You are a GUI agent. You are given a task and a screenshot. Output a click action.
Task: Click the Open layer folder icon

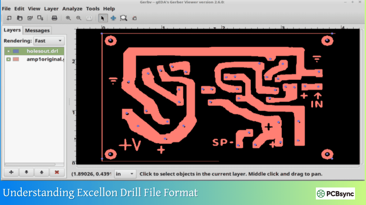click(x=20, y=18)
